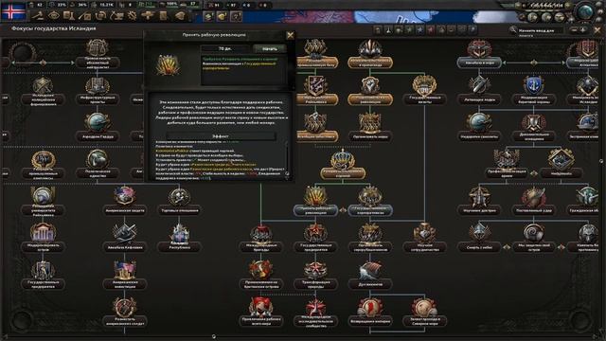Select the 'Дополнительное оснащение' focus icon
This screenshot has height=341, width=606.
534,122
